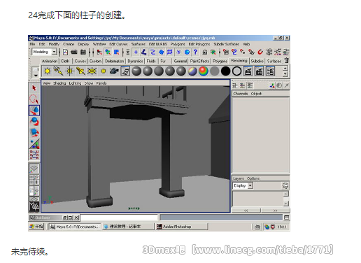The width and height of the screenshot is (361, 263).
Task: Select the arrow Select tool
Action: pyautogui.click(x=34, y=88)
